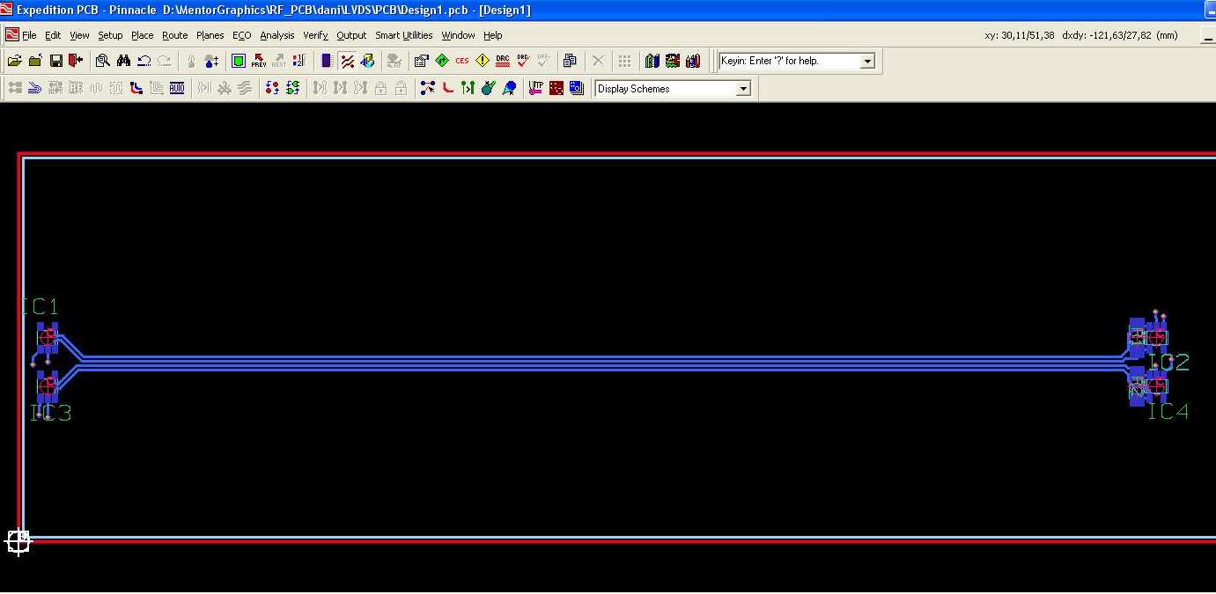Click the red-green books library icon
The width and height of the screenshot is (1216, 594).
click(673, 61)
